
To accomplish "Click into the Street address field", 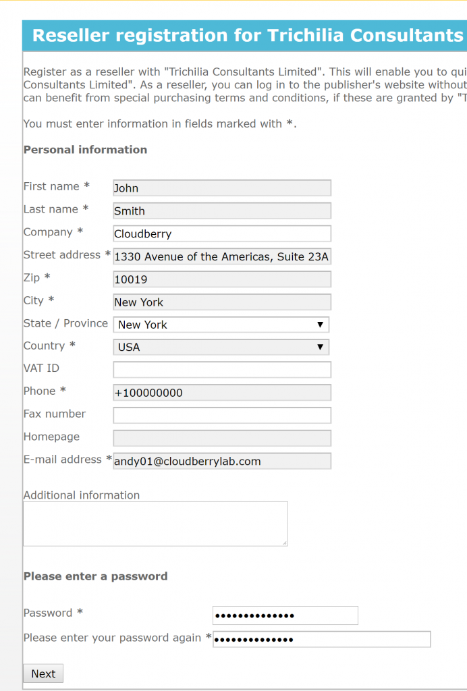I will [x=222, y=257].
